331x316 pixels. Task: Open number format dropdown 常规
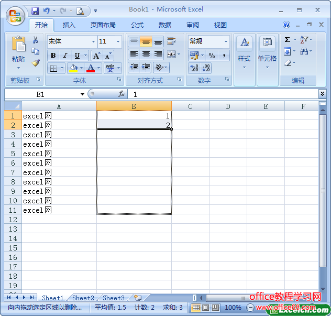pos(226,41)
